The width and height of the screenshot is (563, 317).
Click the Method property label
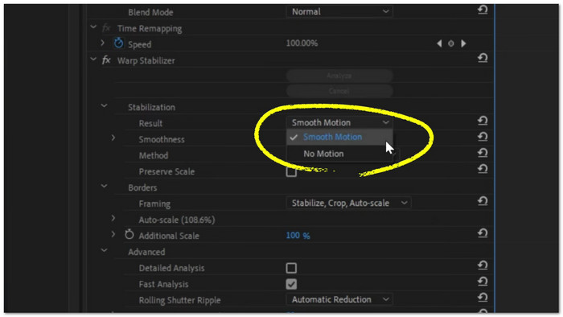pos(154,155)
